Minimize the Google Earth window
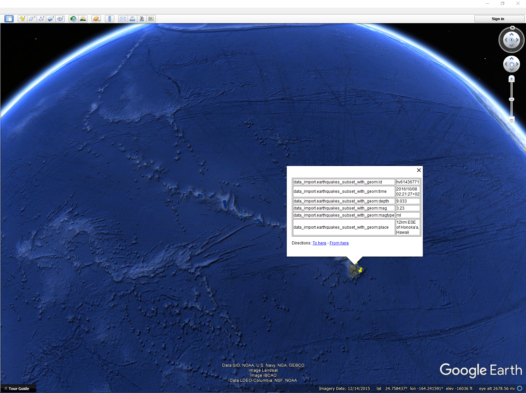This screenshot has height=393, width=526. (487, 3)
